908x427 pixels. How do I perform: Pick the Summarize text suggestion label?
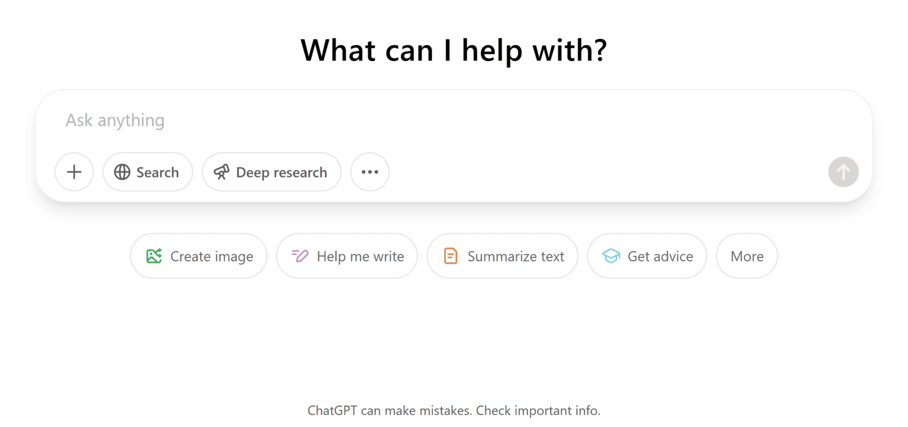tap(515, 256)
